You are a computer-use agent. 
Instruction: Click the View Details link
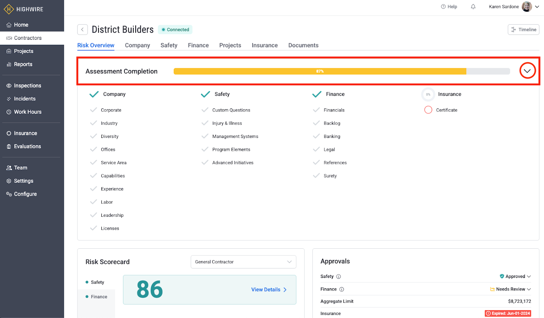point(269,290)
